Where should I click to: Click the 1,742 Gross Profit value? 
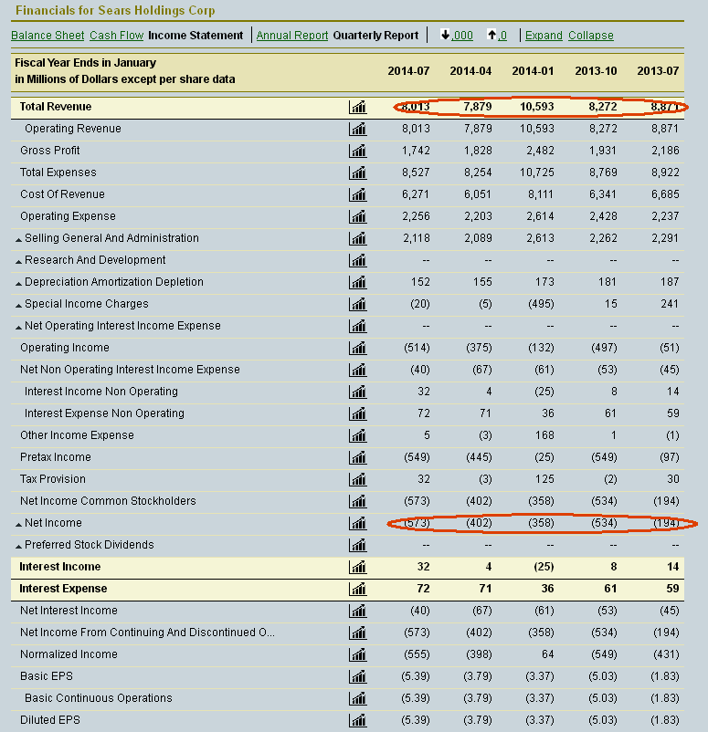click(416, 151)
